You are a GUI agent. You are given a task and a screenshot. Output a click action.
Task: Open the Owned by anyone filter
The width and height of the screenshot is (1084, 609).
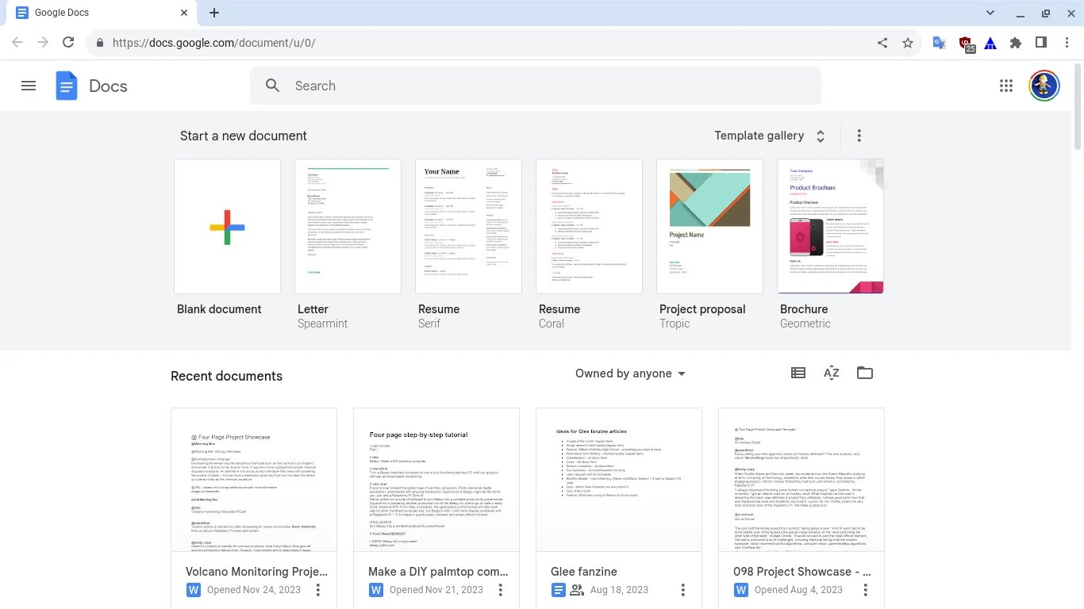coord(630,373)
